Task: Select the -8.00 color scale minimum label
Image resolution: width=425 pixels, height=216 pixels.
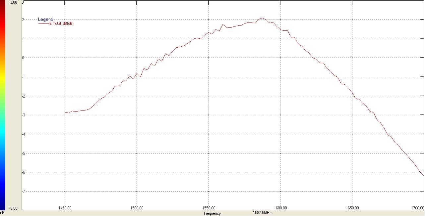Action: [x=14, y=208]
